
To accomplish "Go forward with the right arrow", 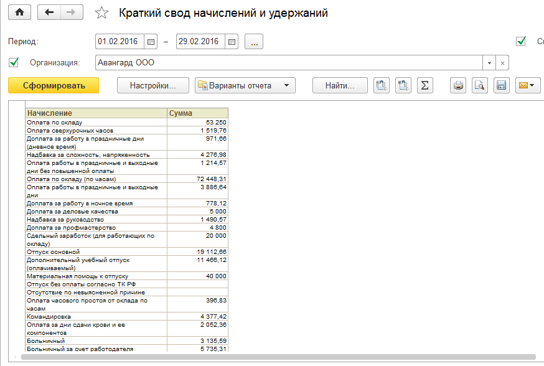I will click(71, 12).
